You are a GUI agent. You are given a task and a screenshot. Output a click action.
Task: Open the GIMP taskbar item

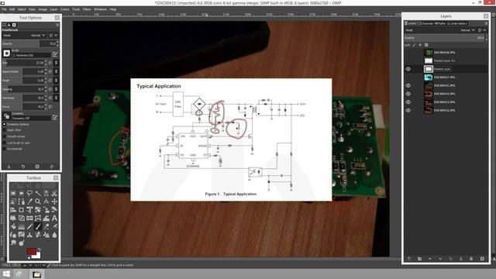[x=36, y=274]
